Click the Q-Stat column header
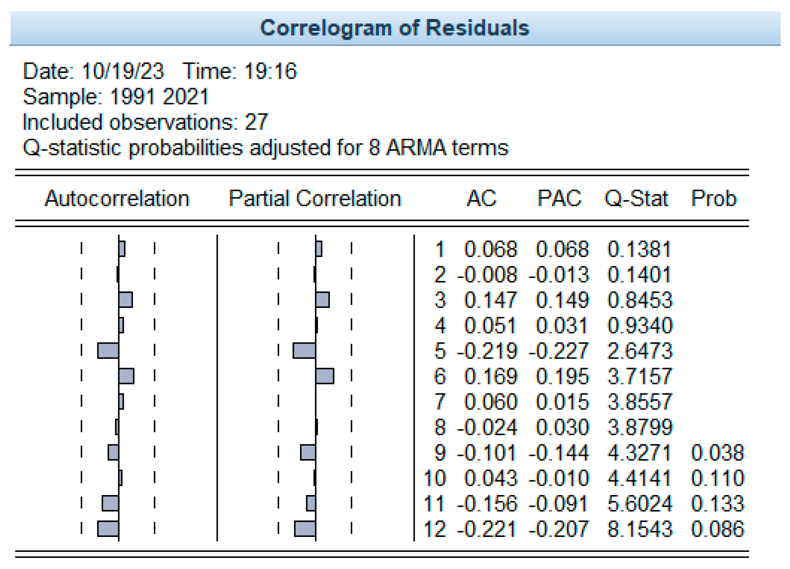Image resolution: width=790 pixels, height=569 pixels. click(636, 199)
